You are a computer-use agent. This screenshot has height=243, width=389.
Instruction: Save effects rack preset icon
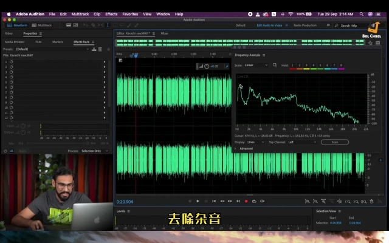(94, 49)
